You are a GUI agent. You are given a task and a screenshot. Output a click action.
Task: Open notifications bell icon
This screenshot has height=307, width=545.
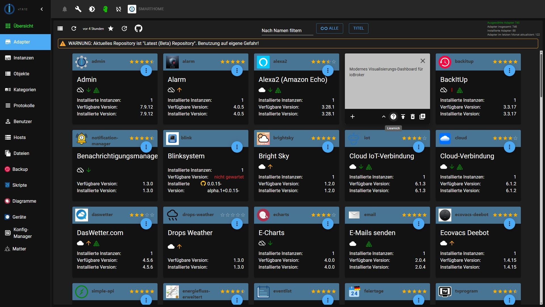pyautogui.click(x=65, y=9)
